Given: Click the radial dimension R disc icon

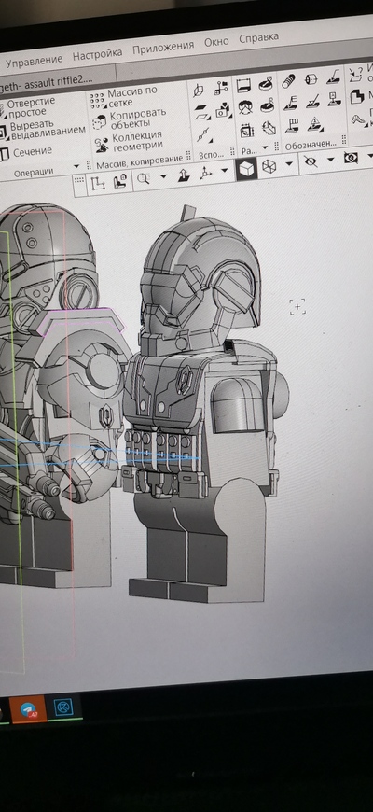Looking at the screenshot, I should click(268, 105).
